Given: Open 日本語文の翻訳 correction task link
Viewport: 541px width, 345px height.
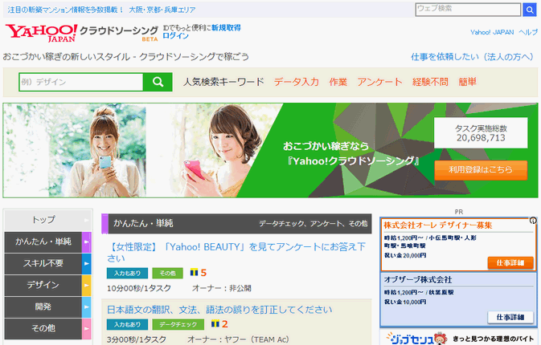Looking at the screenshot, I should pyautogui.click(x=219, y=310).
